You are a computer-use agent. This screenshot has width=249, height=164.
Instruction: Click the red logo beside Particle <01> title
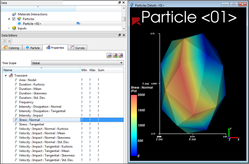coord(136,21)
